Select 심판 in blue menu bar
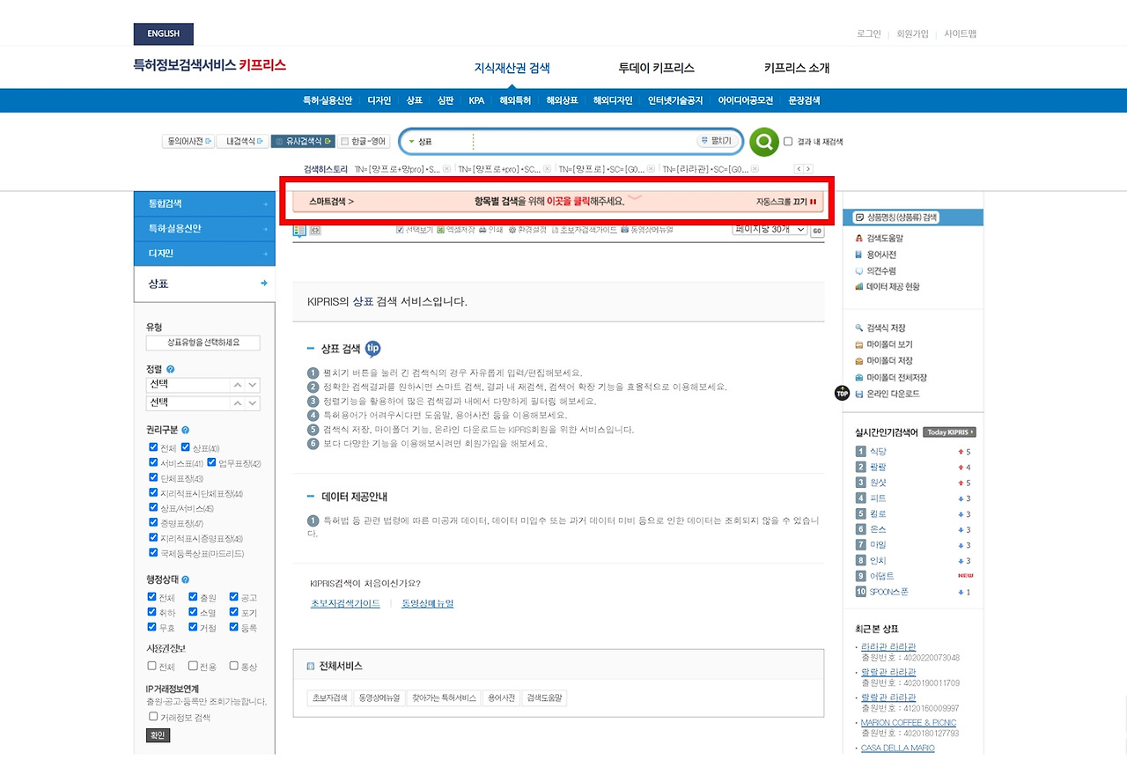The image size is (1127, 782). [446, 100]
